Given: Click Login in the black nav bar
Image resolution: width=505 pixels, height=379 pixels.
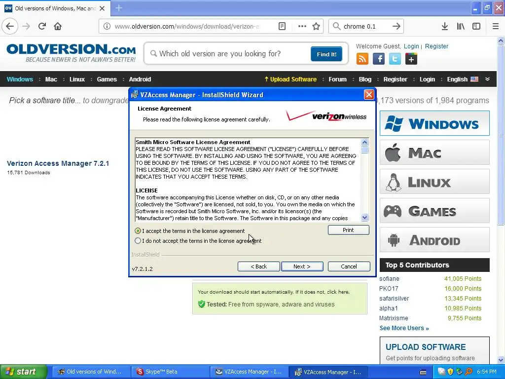Looking at the screenshot, I should click(427, 79).
